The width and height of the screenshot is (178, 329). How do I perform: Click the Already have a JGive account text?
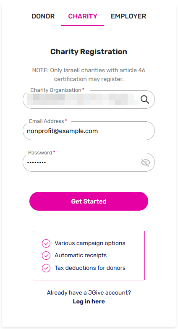[x=89, y=292]
